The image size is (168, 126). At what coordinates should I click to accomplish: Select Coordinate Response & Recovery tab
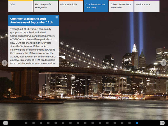(x=96, y=6)
